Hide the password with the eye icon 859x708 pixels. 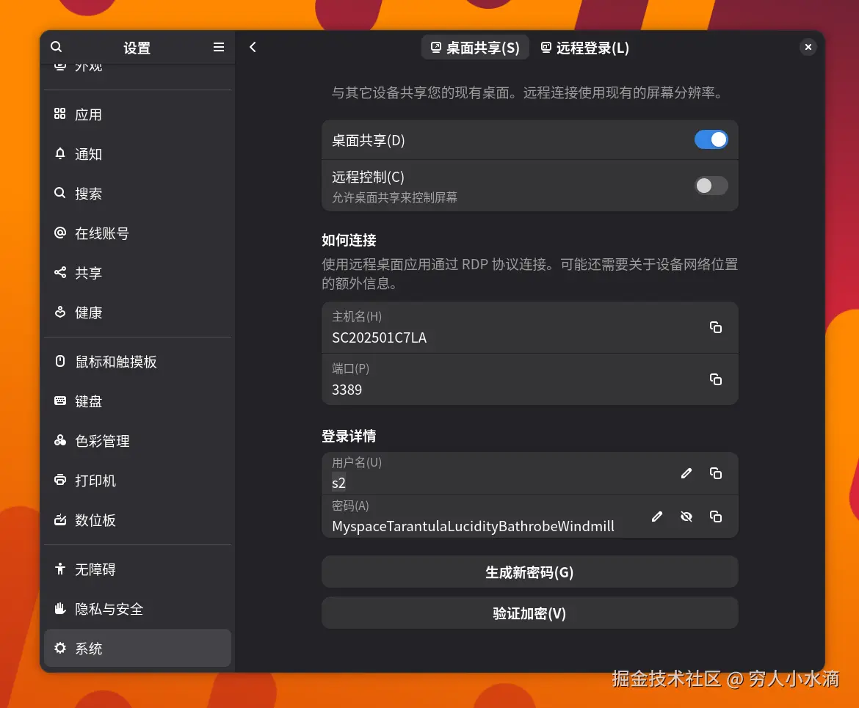click(686, 517)
